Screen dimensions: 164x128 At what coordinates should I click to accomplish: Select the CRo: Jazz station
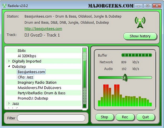click(25, 77)
